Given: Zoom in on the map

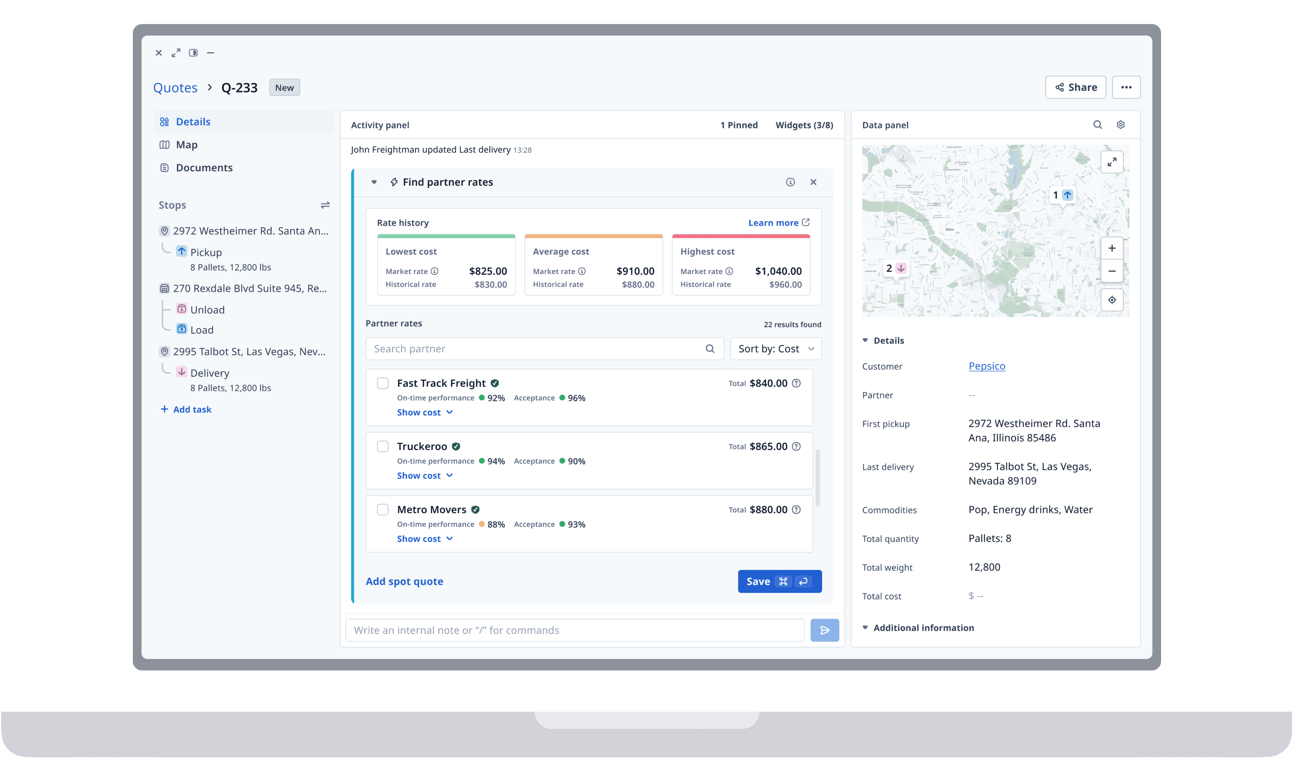Looking at the screenshot, I should pyautogui.click(x=1111, y=248).
